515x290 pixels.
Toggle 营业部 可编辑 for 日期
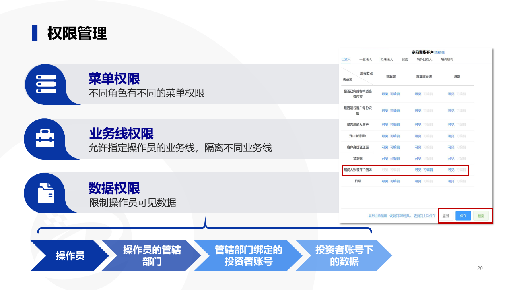[x=395, y=181]
